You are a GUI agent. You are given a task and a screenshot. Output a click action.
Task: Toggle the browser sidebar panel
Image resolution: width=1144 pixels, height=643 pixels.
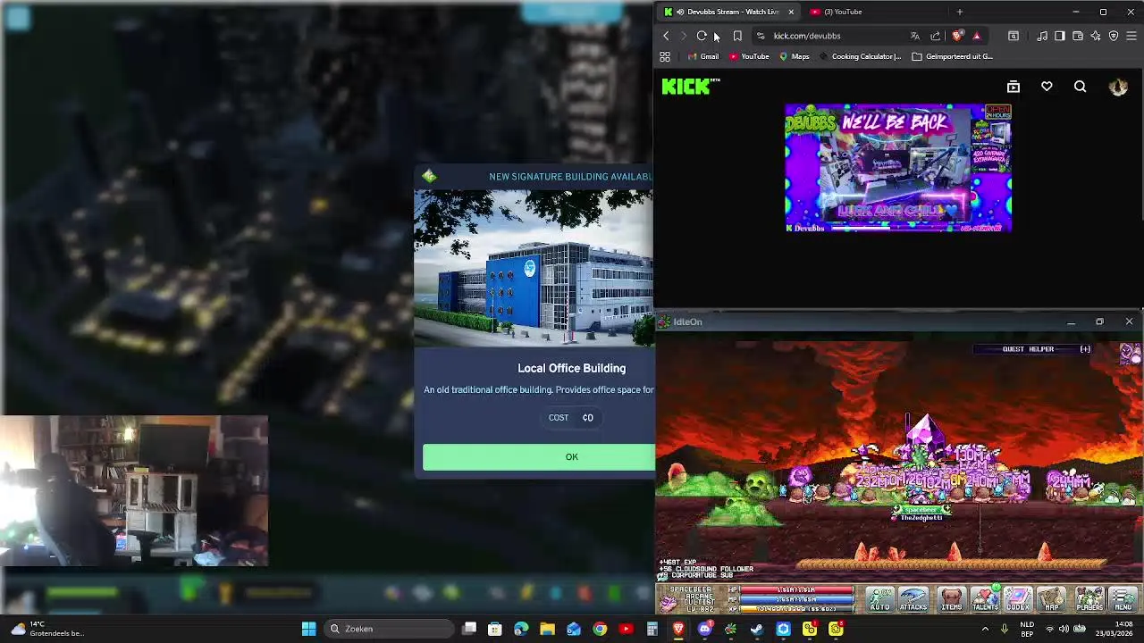1060,36
